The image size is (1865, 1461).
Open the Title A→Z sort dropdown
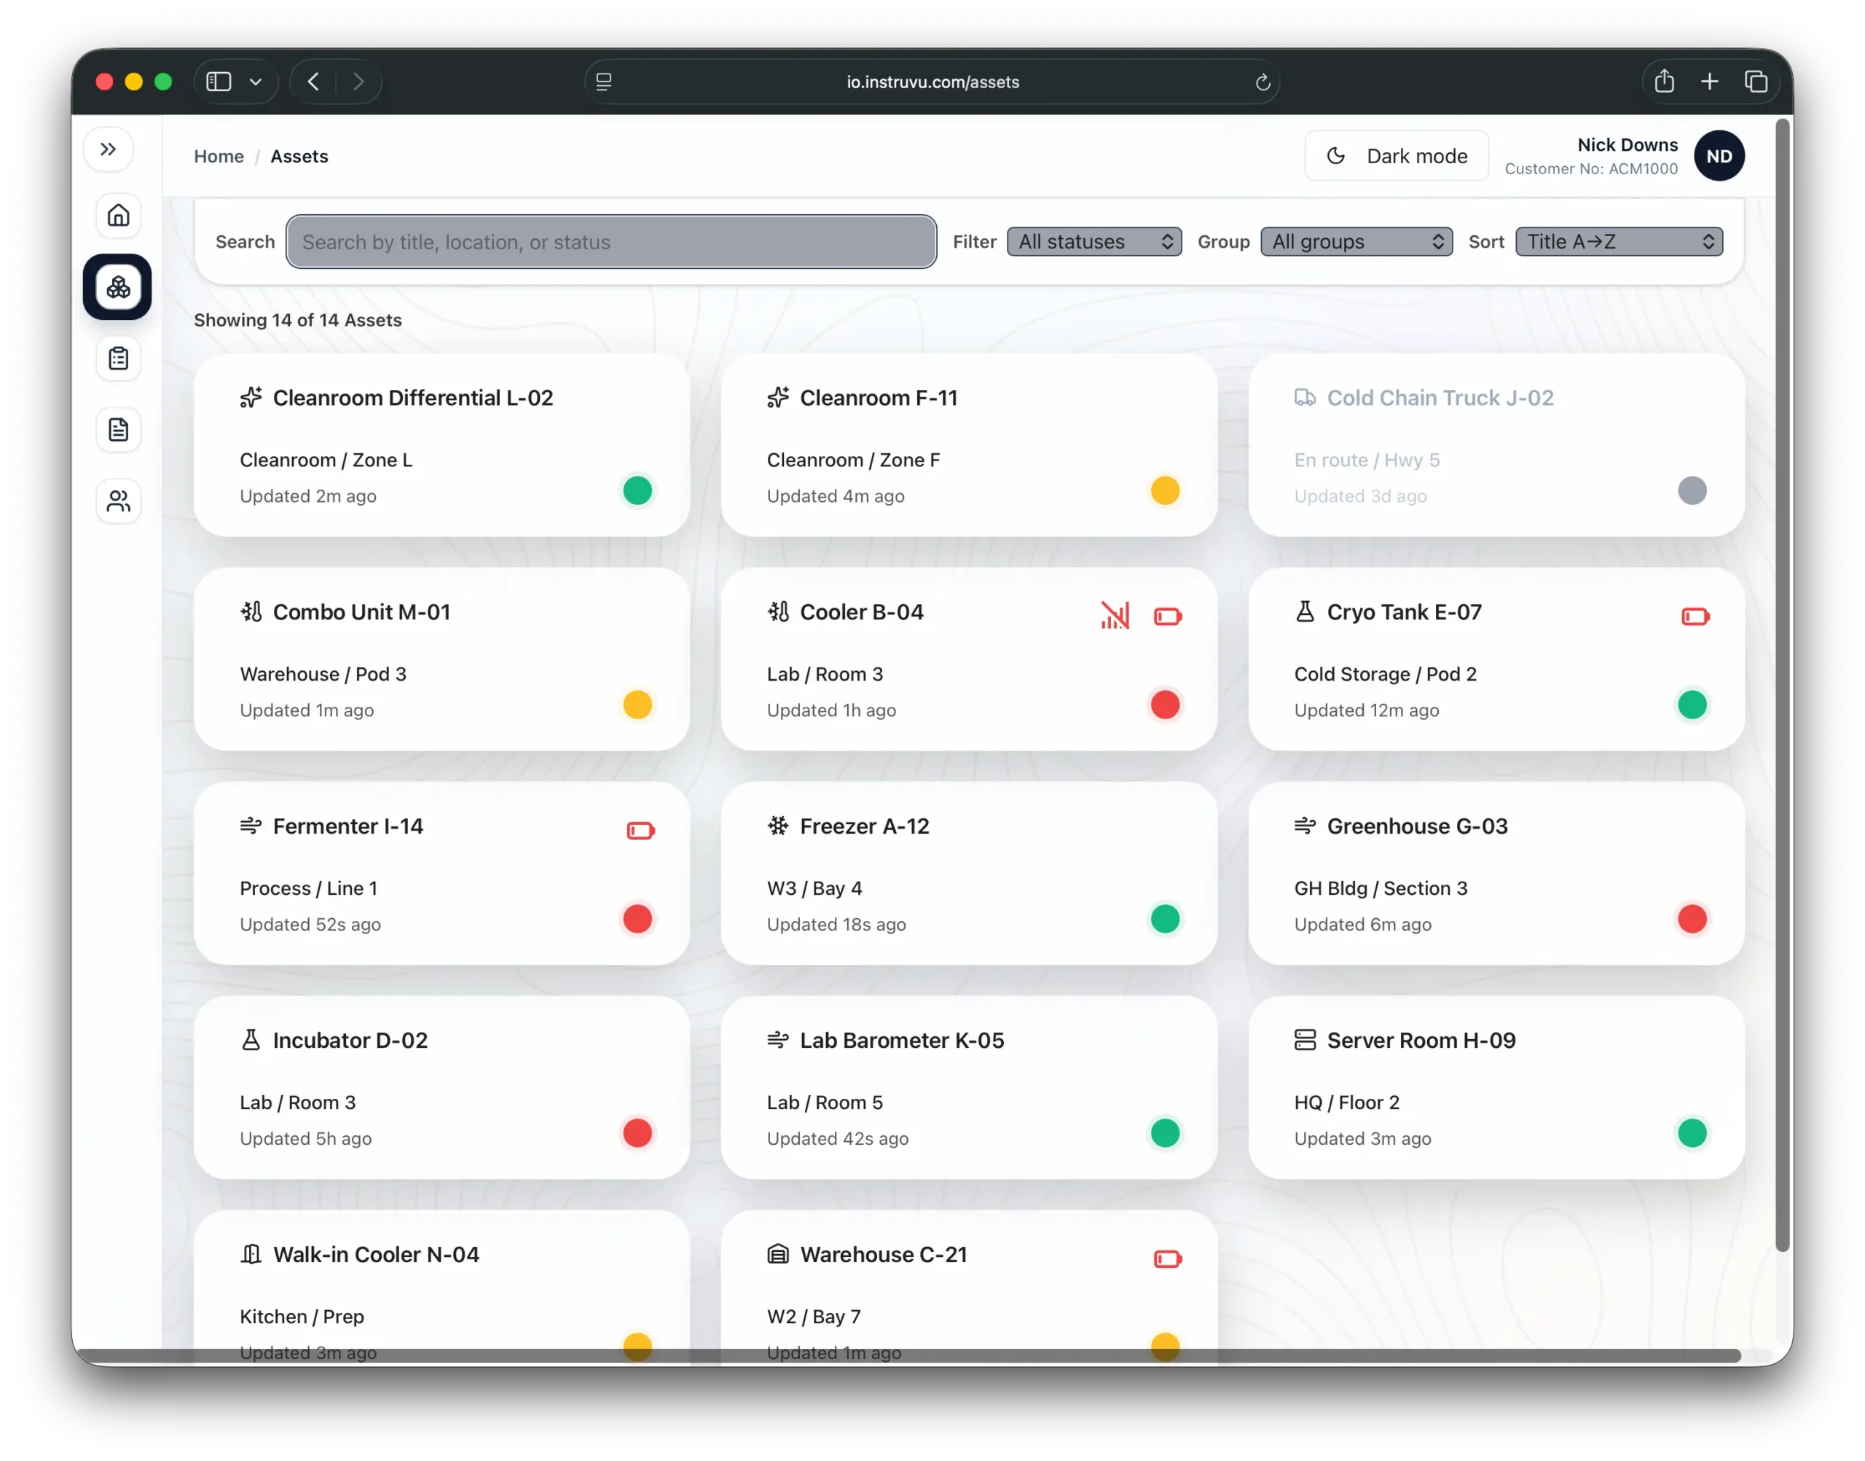[x=1618, y=242]
